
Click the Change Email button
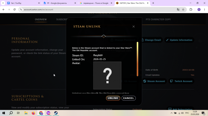pos(151,40)
